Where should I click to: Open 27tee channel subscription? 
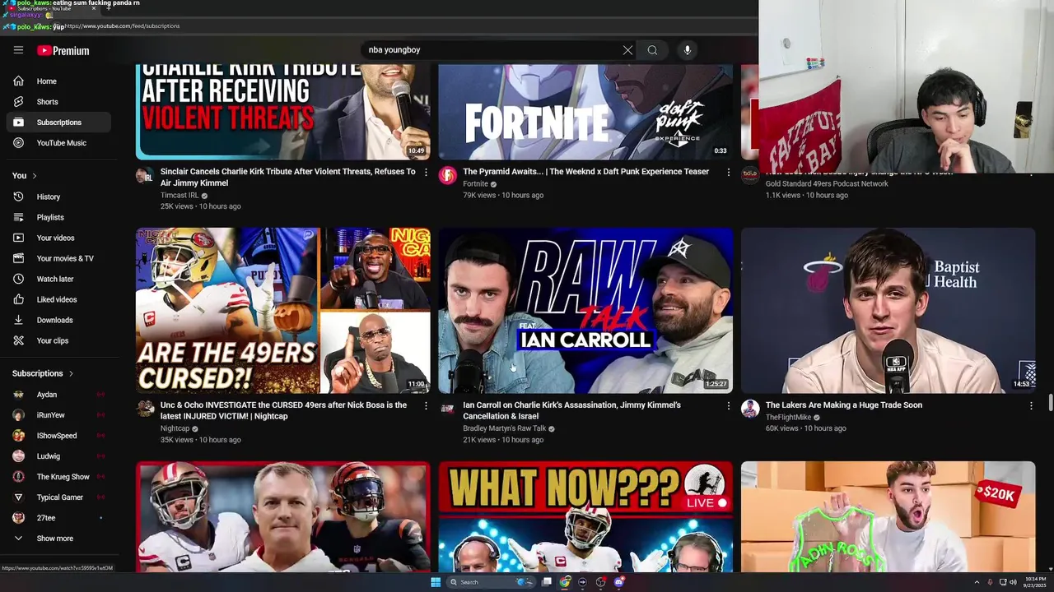pyautogui.click(x=58, y=518)
